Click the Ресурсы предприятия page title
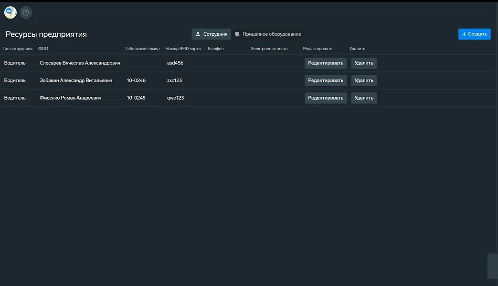The width and height of the screenshot is (498, 286). (x=46, y=34)
